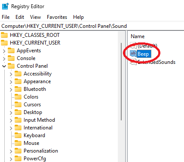Click the Accessibility folder icon
This screenshot has width=184, height=162.
(18, 74)
